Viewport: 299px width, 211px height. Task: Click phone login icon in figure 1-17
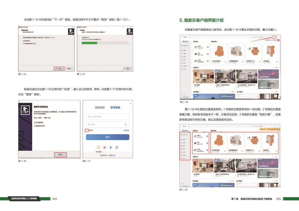pyautogui.click(x=98, y=147)
